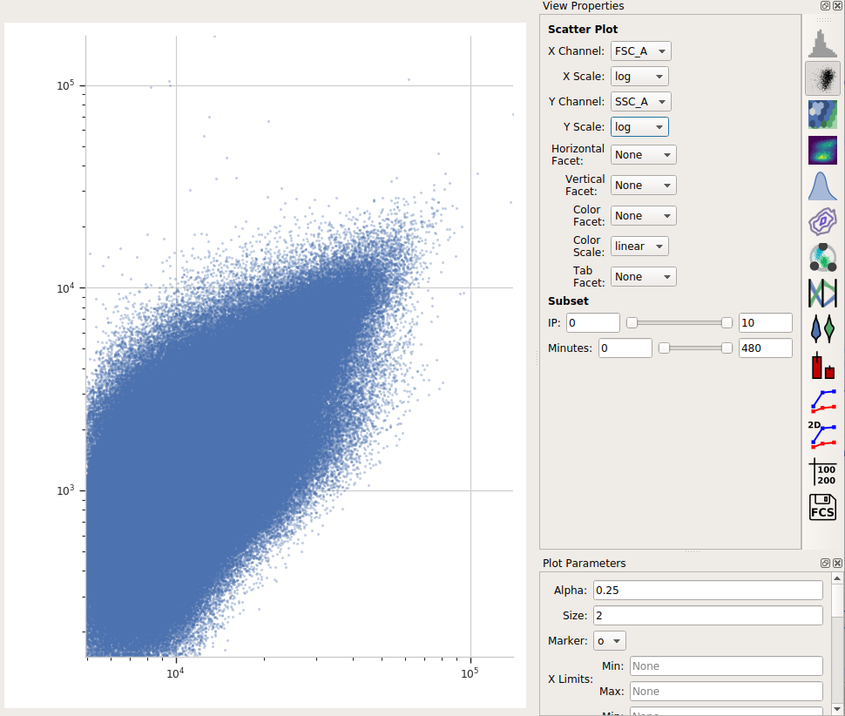Open the X Channel FSC_A dropdown
845x716 pixels.
pos(641,51)
